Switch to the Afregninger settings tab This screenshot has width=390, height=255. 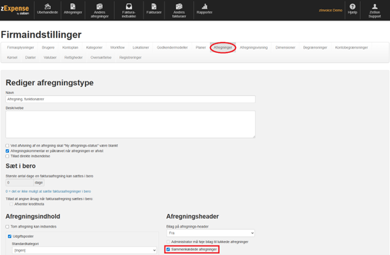click(223, 47)
